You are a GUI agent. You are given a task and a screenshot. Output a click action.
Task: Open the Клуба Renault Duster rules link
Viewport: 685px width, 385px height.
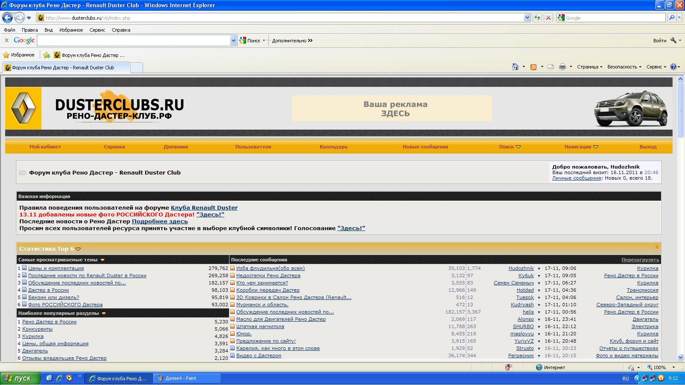204,207
